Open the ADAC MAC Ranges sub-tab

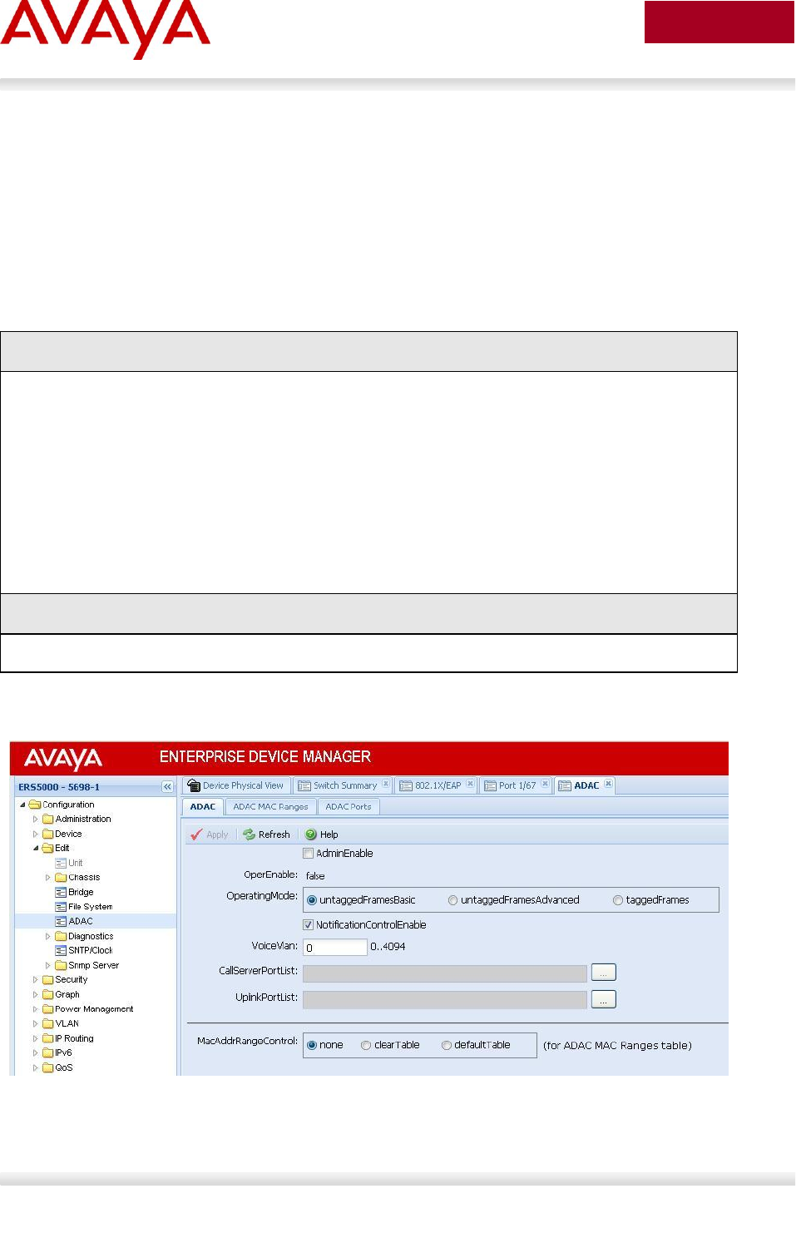(270, 806)
